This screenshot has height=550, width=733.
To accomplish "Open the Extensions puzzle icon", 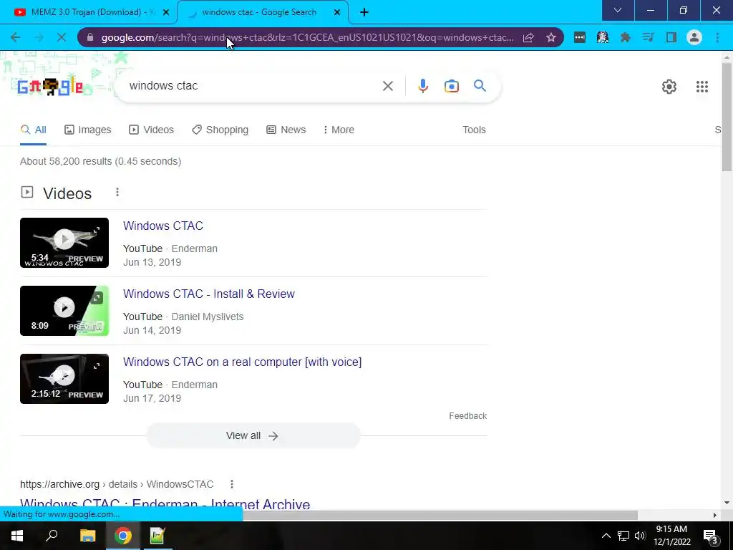I will tap(625, 37).
